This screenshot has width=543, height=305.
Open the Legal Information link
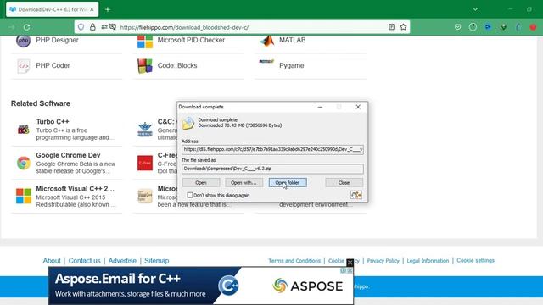[x=428, y=261]
